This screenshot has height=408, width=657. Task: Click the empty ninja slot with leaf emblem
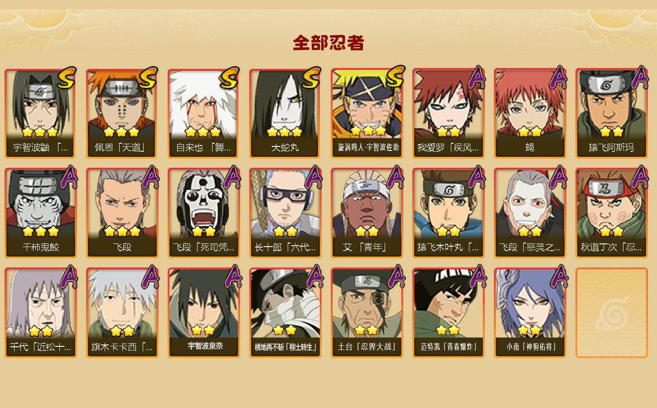pos(611,313)
